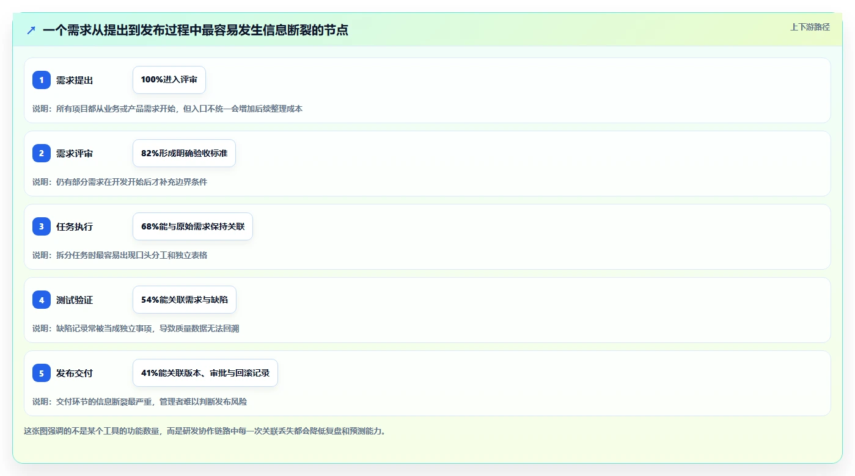Select the 需求评审 step title
Image resolution: width=855 pixels, height=476 pixels.
click(75, 153)
